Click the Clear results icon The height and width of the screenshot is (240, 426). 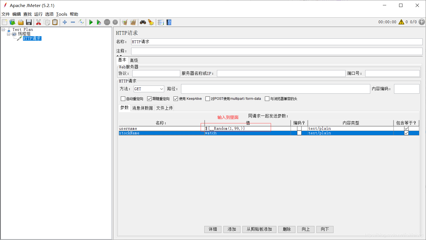click(x=125, y=22)
